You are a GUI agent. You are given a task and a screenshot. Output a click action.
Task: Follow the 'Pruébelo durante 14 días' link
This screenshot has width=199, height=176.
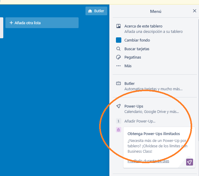click(149, 161)
